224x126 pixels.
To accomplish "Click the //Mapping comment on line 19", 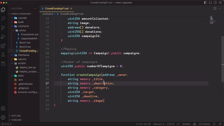I will pyautogui.click(x=69, y=49).
